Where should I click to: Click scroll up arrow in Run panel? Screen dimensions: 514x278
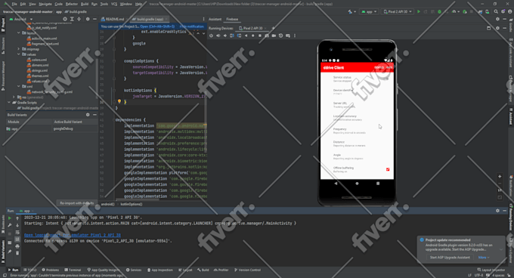tap(17, 218)
